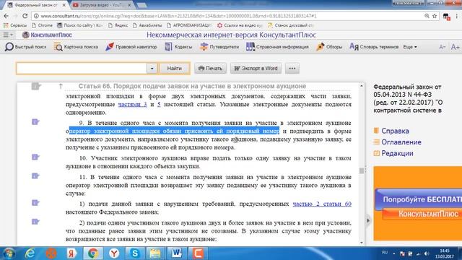This screenshot has height=260, width=462.
Task: Follow the частью 2 статьи 60 link
Action: click(322, 204)
